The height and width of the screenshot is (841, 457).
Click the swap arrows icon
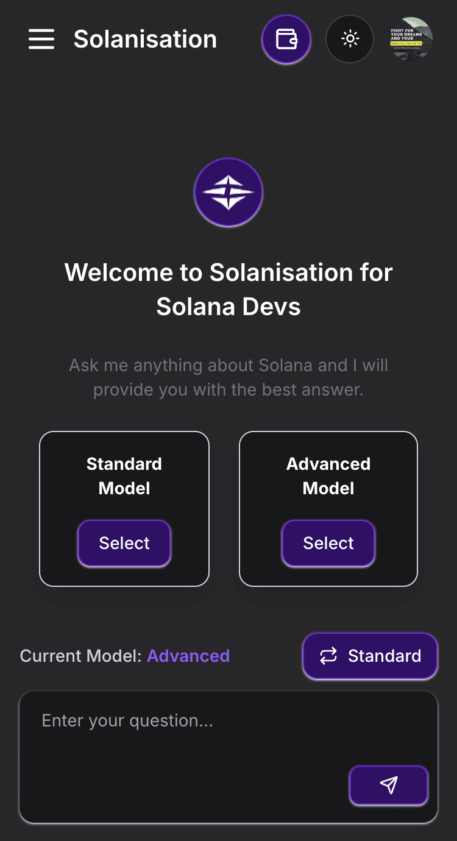[328, 656]
